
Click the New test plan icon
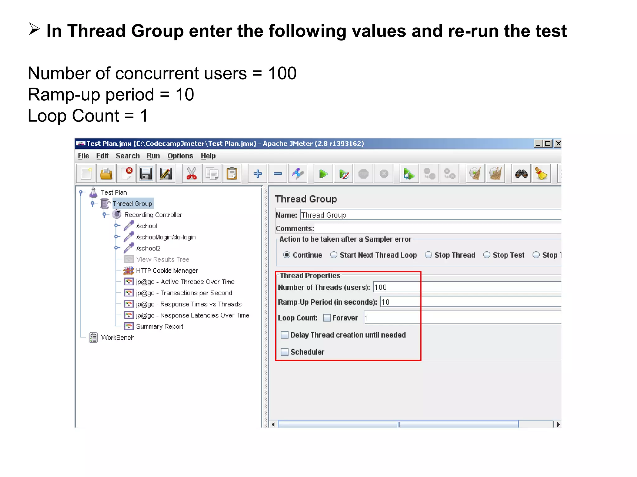pos(86,174)
